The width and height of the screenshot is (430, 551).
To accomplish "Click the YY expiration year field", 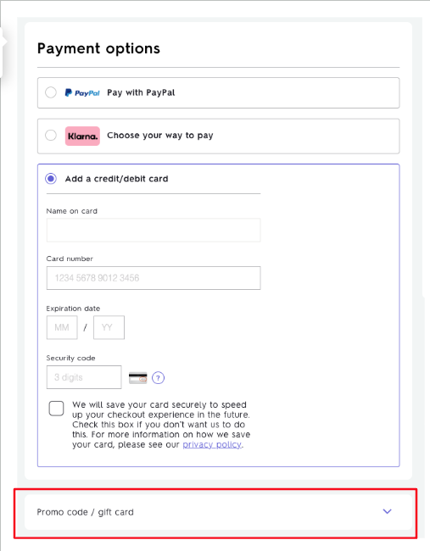I will tap(109, 327).
